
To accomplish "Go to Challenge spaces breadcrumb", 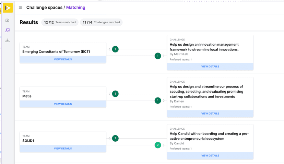I will click(44, 8).
